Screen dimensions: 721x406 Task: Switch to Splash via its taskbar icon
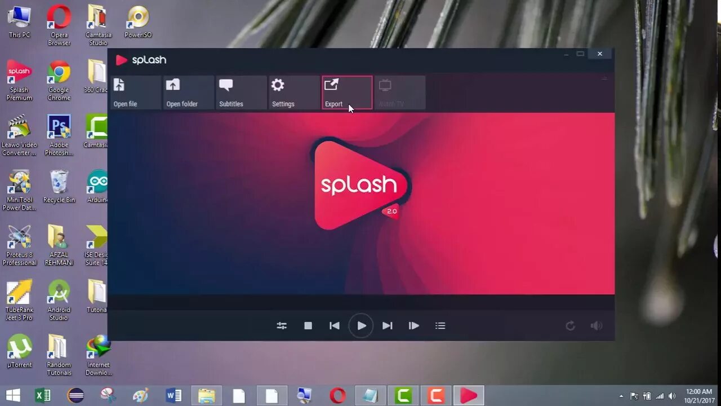pyautogui.click(x=469, y=395)
